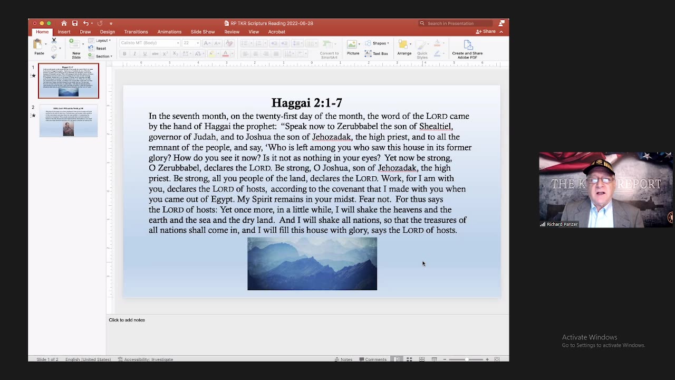The image size is (675, 380).
Task: Toggle underline formatting
Action: click(x=145, y=54)
